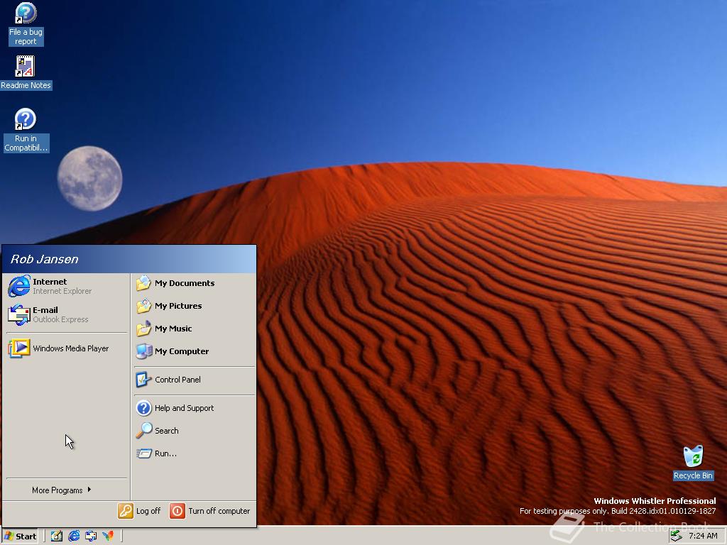This screenshot has width=727, height=545.
Task: Open Internet Explorer from the Start menu
Action: click(67, 286)
